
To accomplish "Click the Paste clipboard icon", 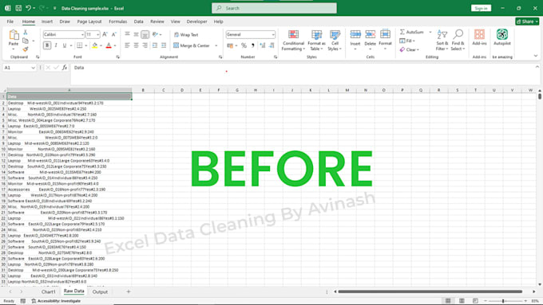I will point(14,35).
